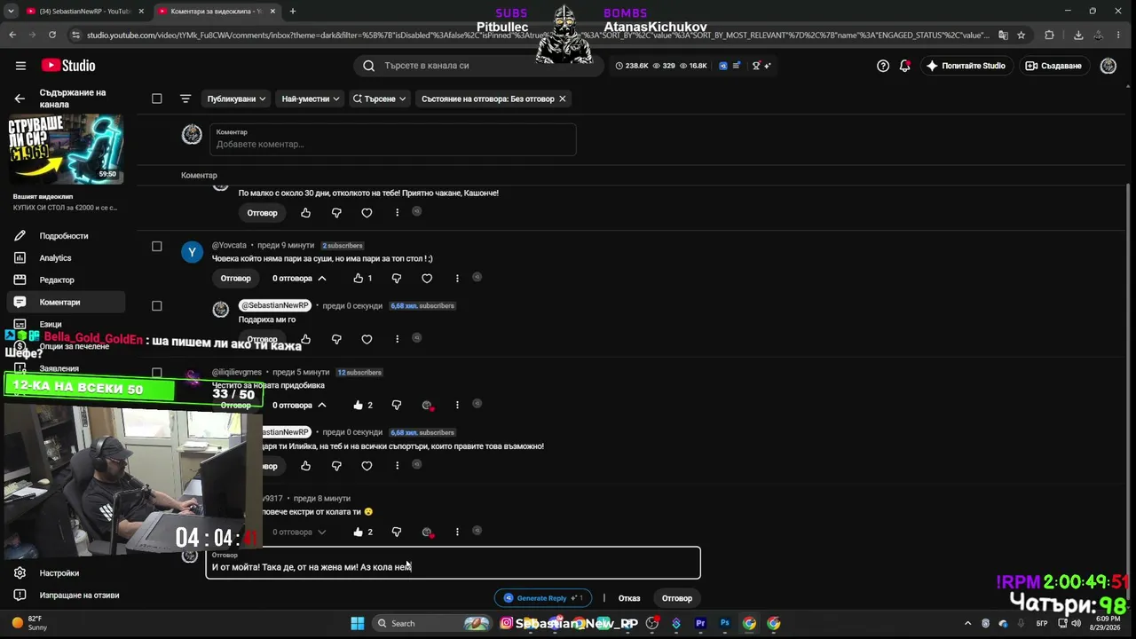Click 'Отговор' under the 'Приятно чакане' reply
1136x639 pixels.
263,213
